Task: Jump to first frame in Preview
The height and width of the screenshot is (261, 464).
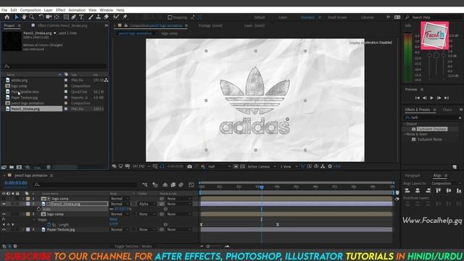Action: (418, 98)
